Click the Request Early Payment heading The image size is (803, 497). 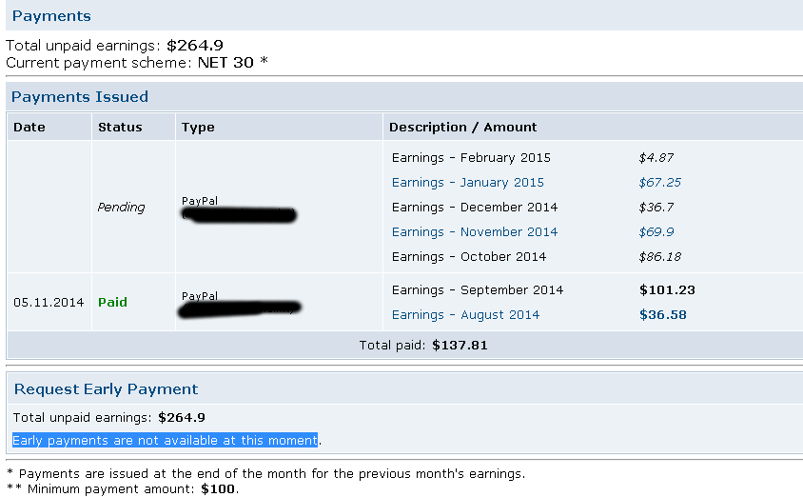tap(106, 389)
